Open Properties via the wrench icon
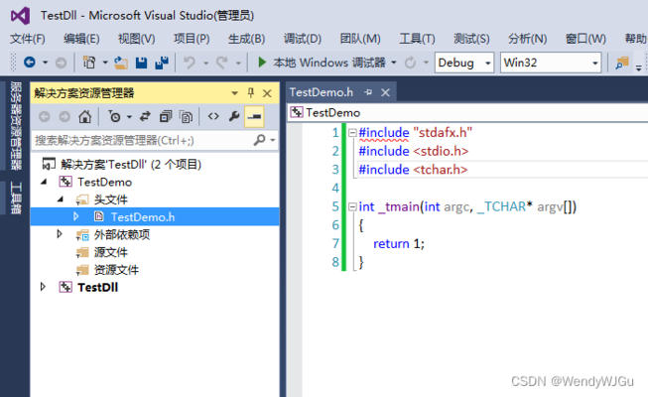 (234, 116)
